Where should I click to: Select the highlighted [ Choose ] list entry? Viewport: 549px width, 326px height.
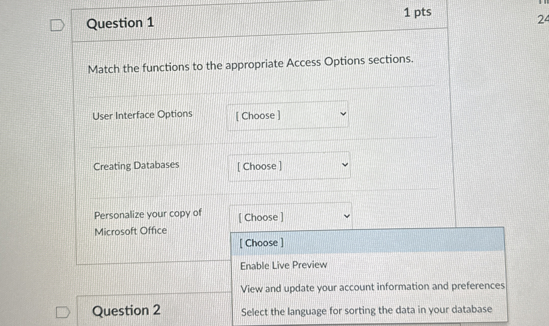tap(261, 243)
